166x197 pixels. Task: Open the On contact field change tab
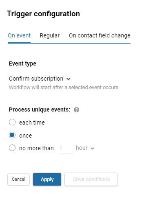100,35
